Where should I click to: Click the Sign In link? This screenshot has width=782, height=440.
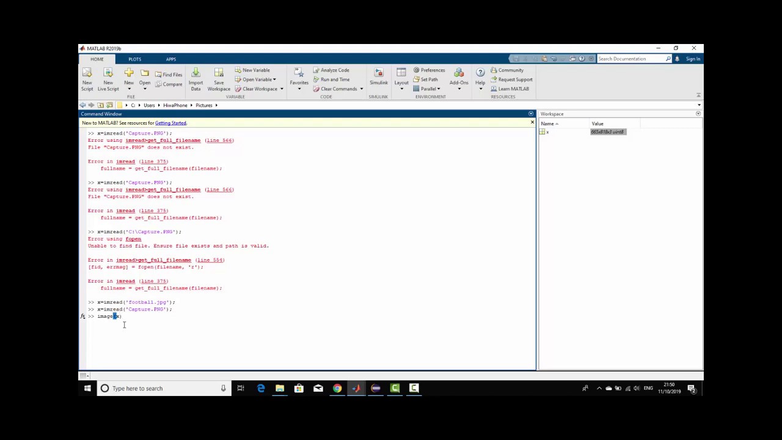pos(693,59)
